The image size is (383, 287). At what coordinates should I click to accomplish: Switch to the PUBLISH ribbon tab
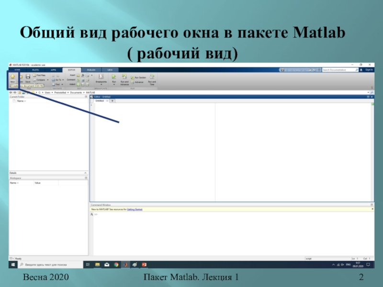tap(91, 70)
